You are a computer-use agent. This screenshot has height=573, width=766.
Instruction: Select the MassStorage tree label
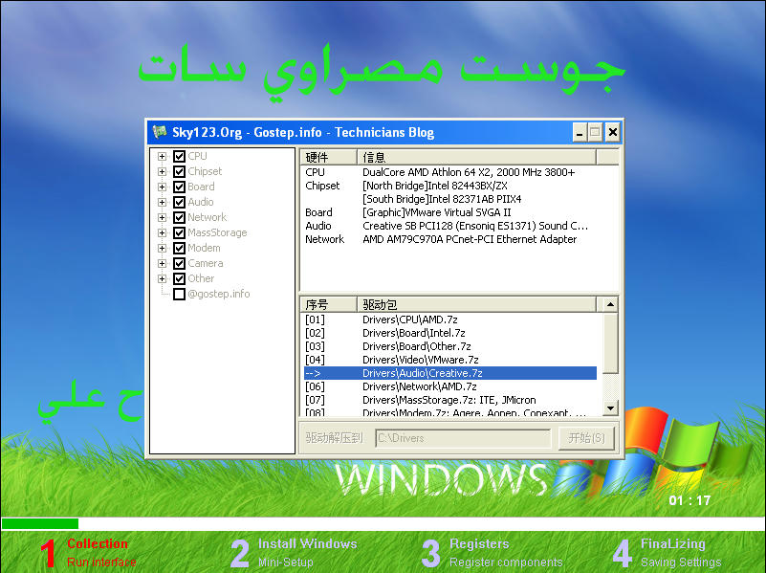pos(217,232)
